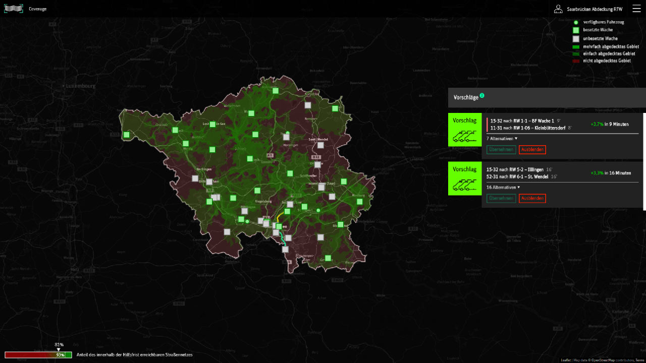Click the mehrfach abgedecktes Gebiet legend swatch
646x363 pixels.
[x=576, y=46]
